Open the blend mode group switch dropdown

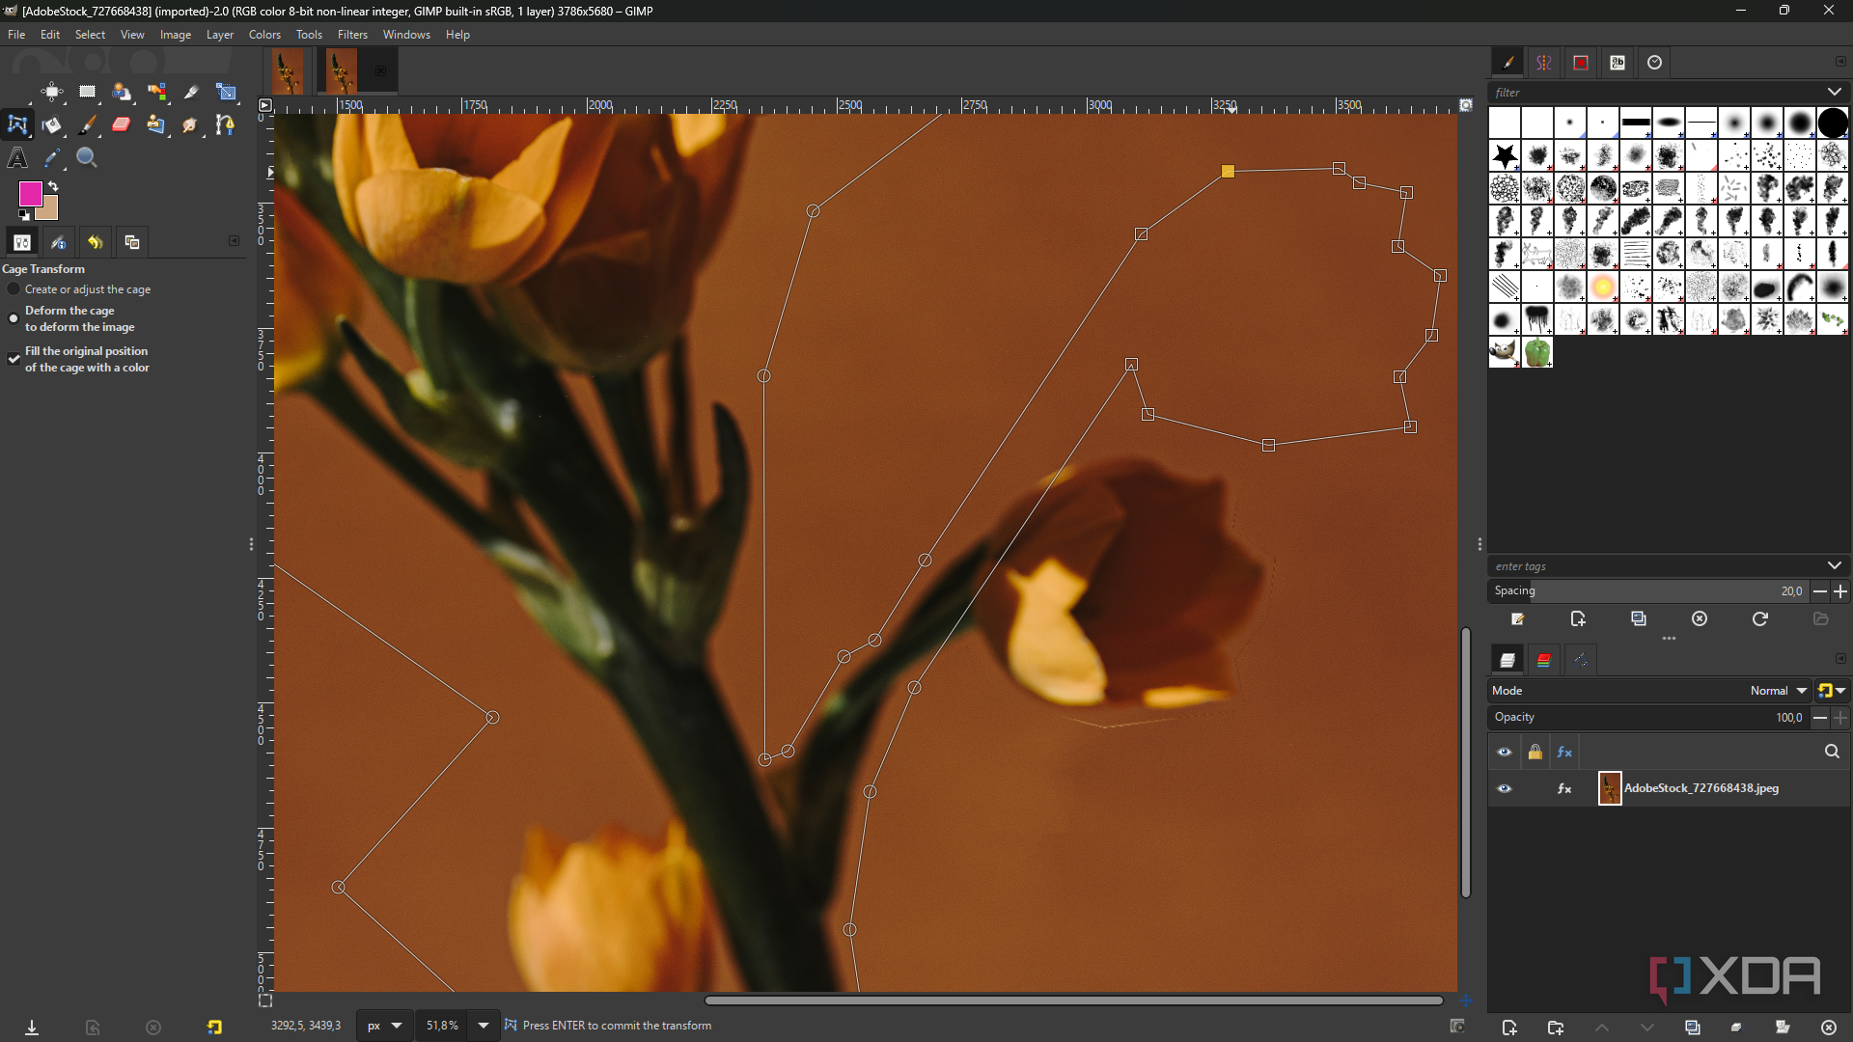[x=1831, y=691]
